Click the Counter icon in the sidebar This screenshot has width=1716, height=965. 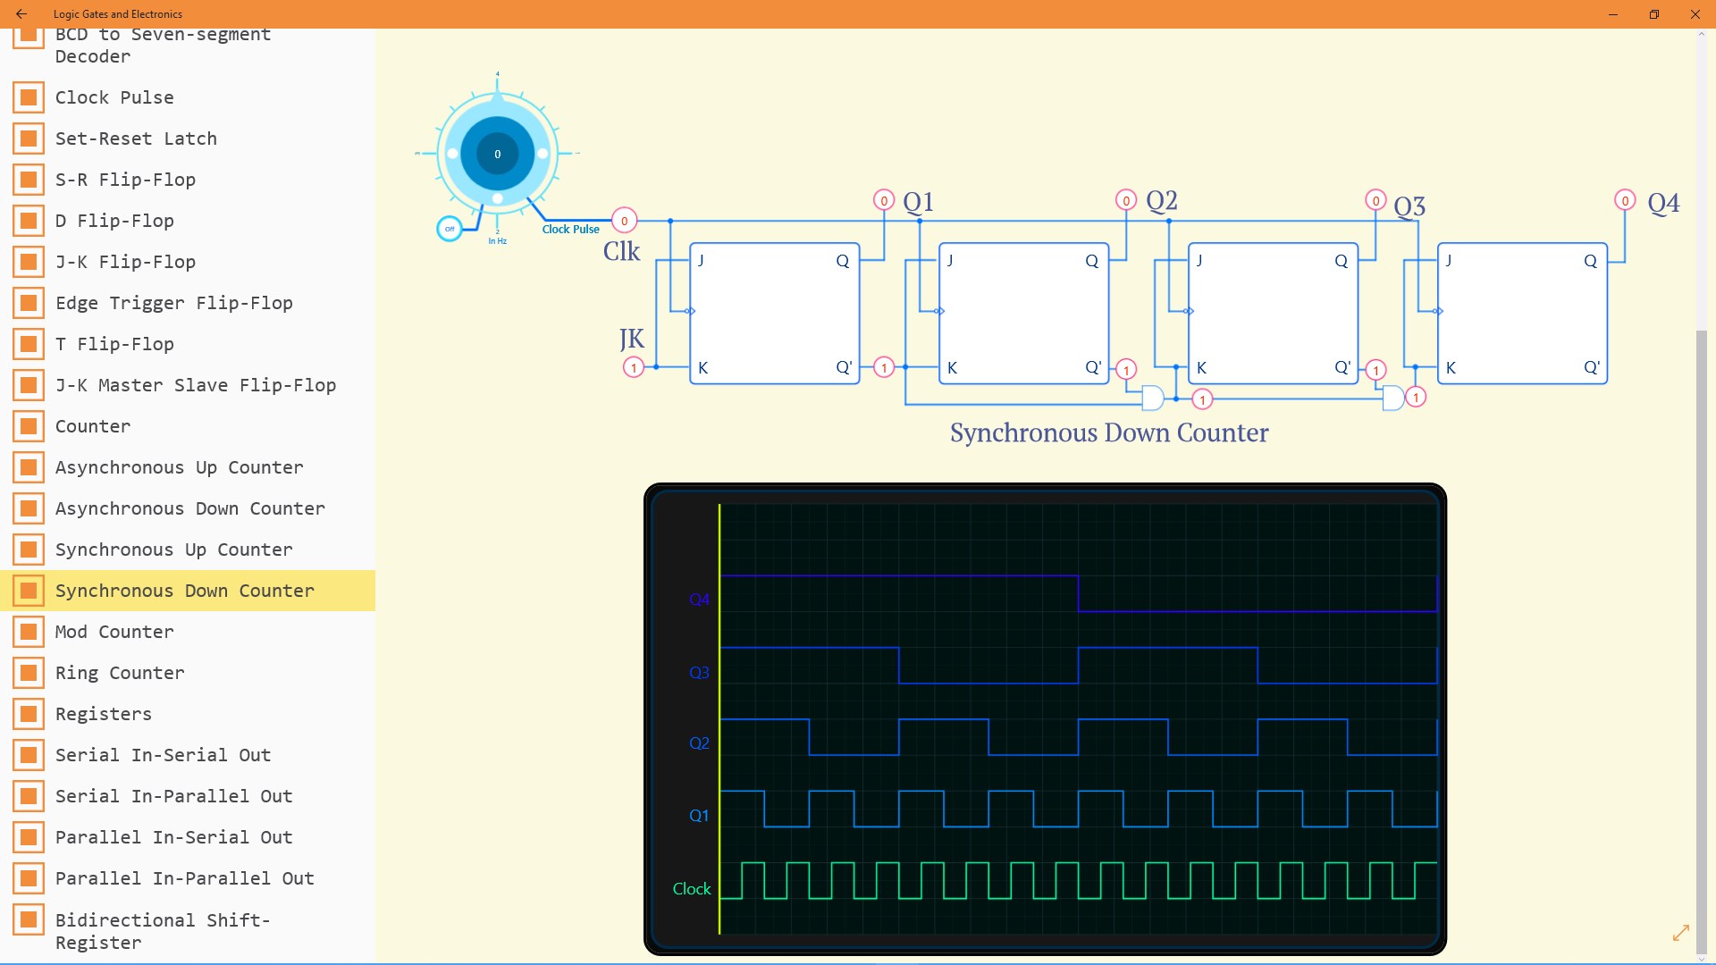29,426
